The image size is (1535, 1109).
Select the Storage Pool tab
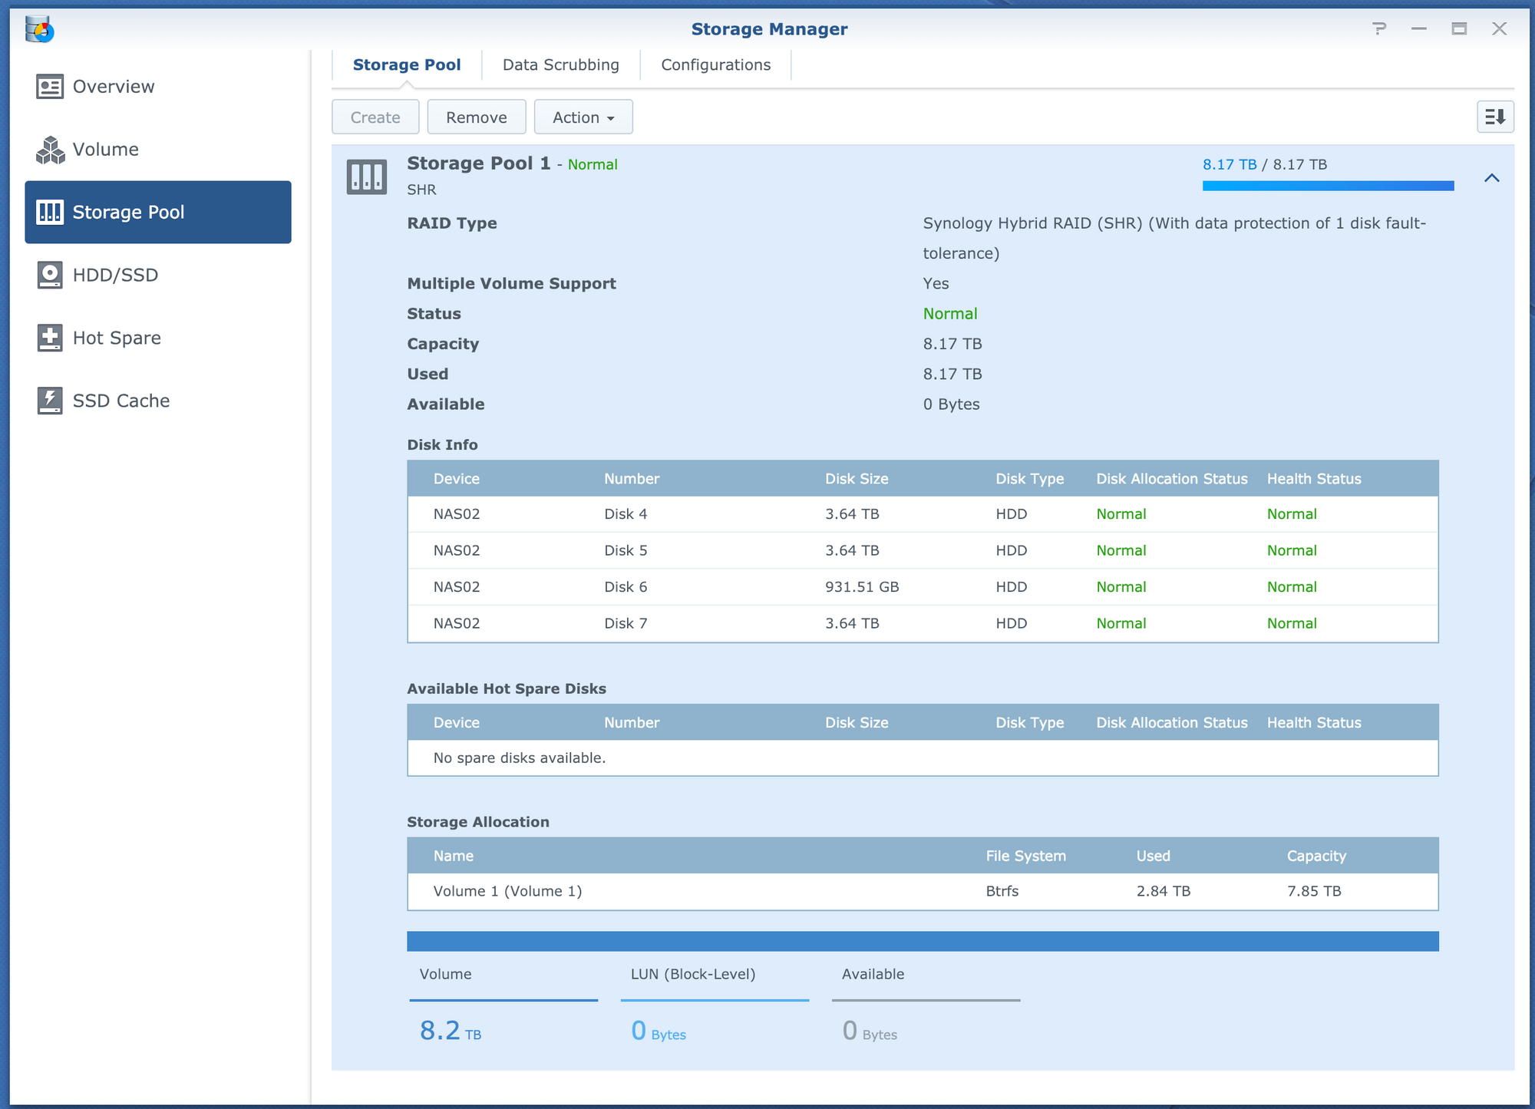tap(407, 65)
